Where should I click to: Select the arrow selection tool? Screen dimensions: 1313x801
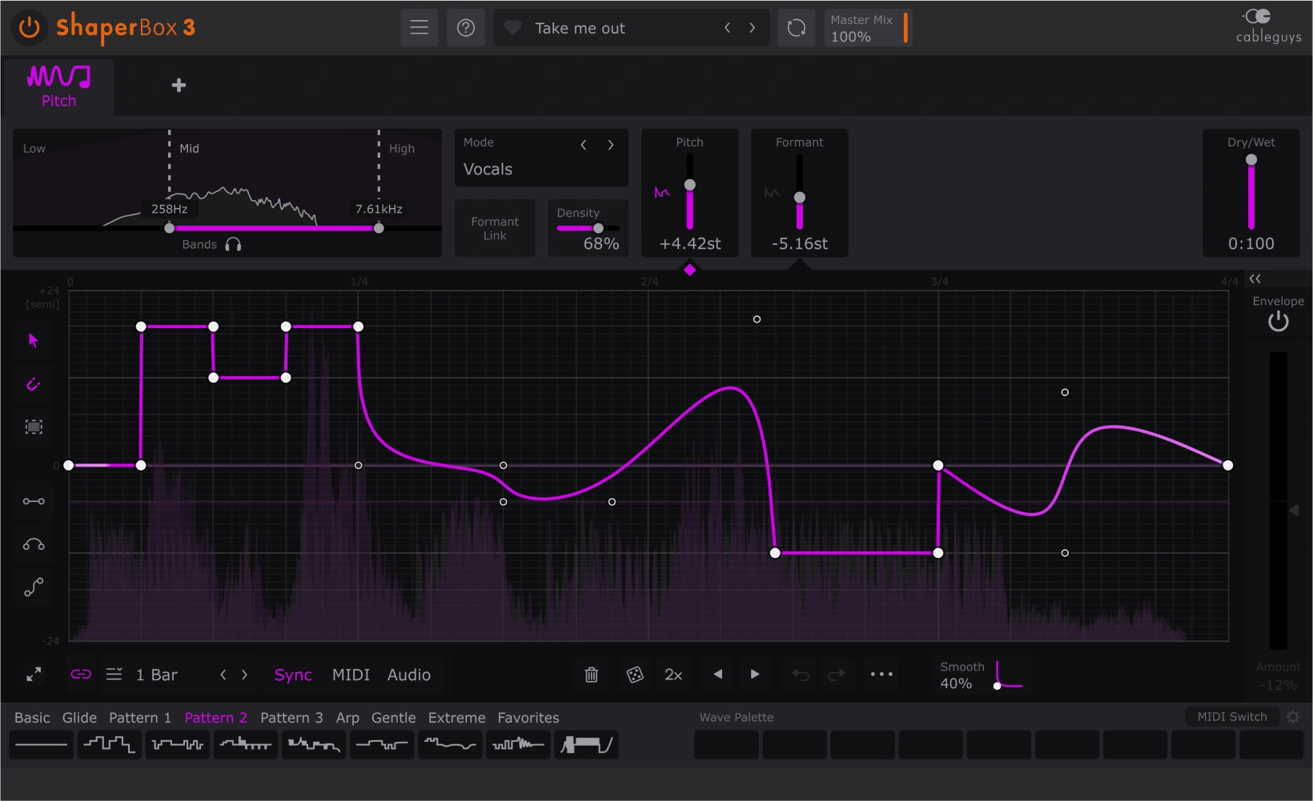(x=33, y=340)
